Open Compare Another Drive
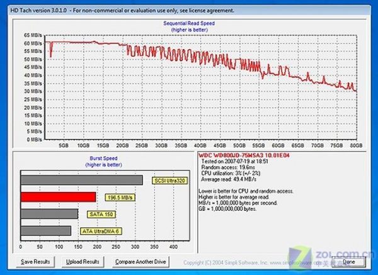The height and width of the screenshot is (275, 378). click(140, 262)
